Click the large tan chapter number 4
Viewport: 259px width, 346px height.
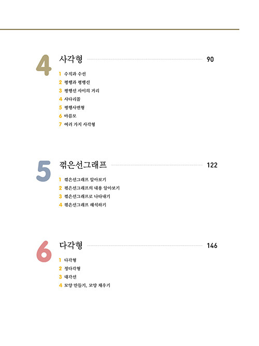tap(44, 65)
